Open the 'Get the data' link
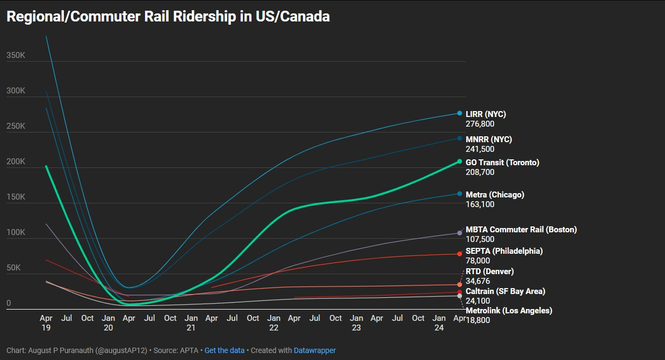665x360 pixels. coord(224,350)
